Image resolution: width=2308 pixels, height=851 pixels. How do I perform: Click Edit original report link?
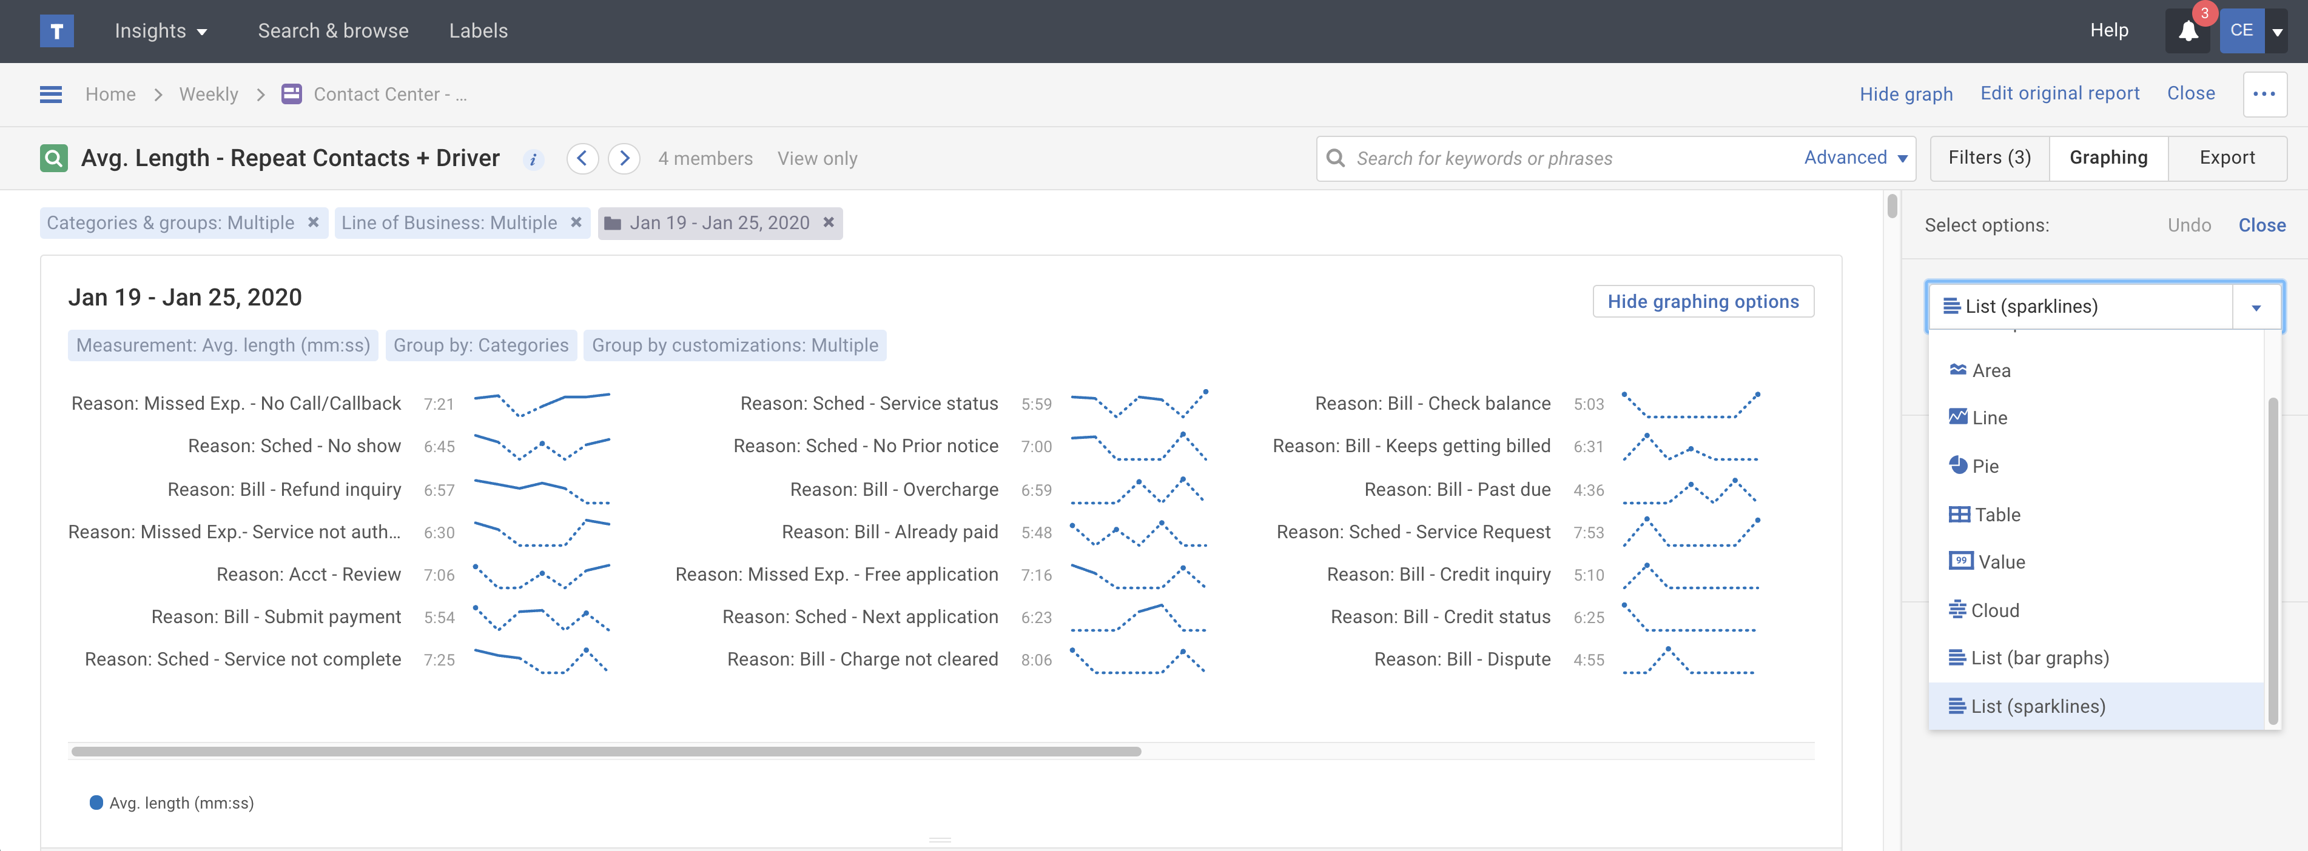2059,94
